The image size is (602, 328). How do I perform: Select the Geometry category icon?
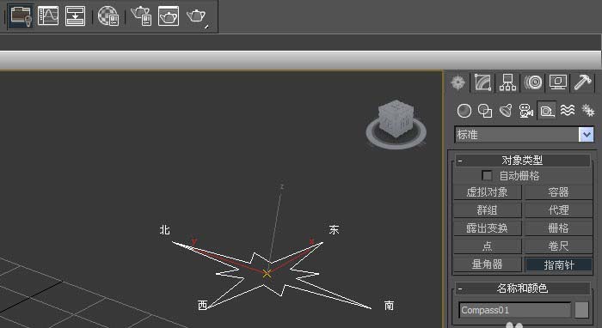pos(464,111)
